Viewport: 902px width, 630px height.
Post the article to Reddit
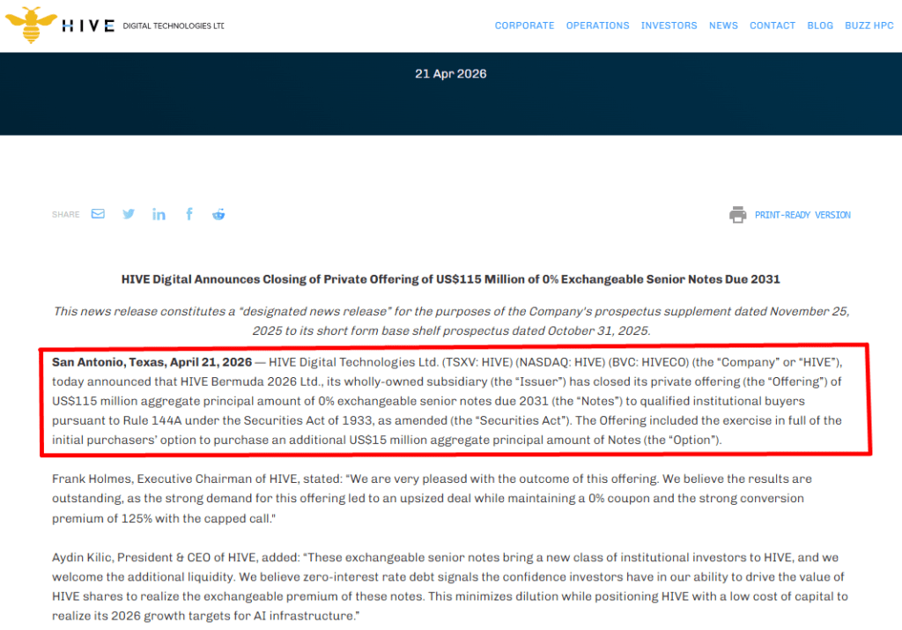click(218, 214)
